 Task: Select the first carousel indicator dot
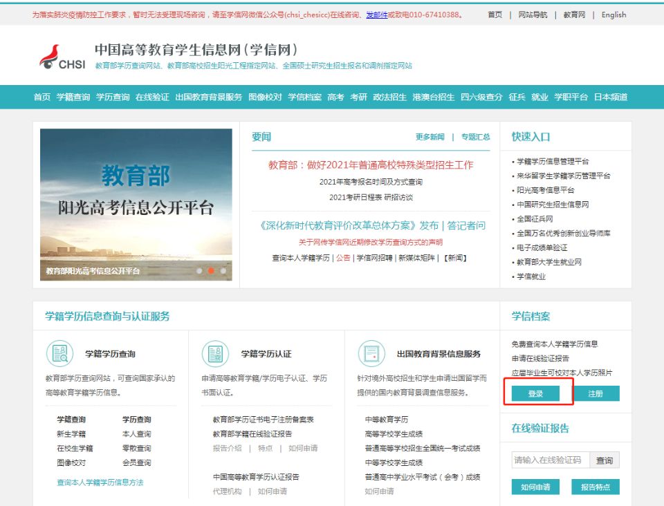point(199,271)
